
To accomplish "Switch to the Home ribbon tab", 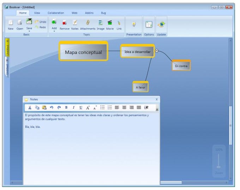I will point(23,13).
